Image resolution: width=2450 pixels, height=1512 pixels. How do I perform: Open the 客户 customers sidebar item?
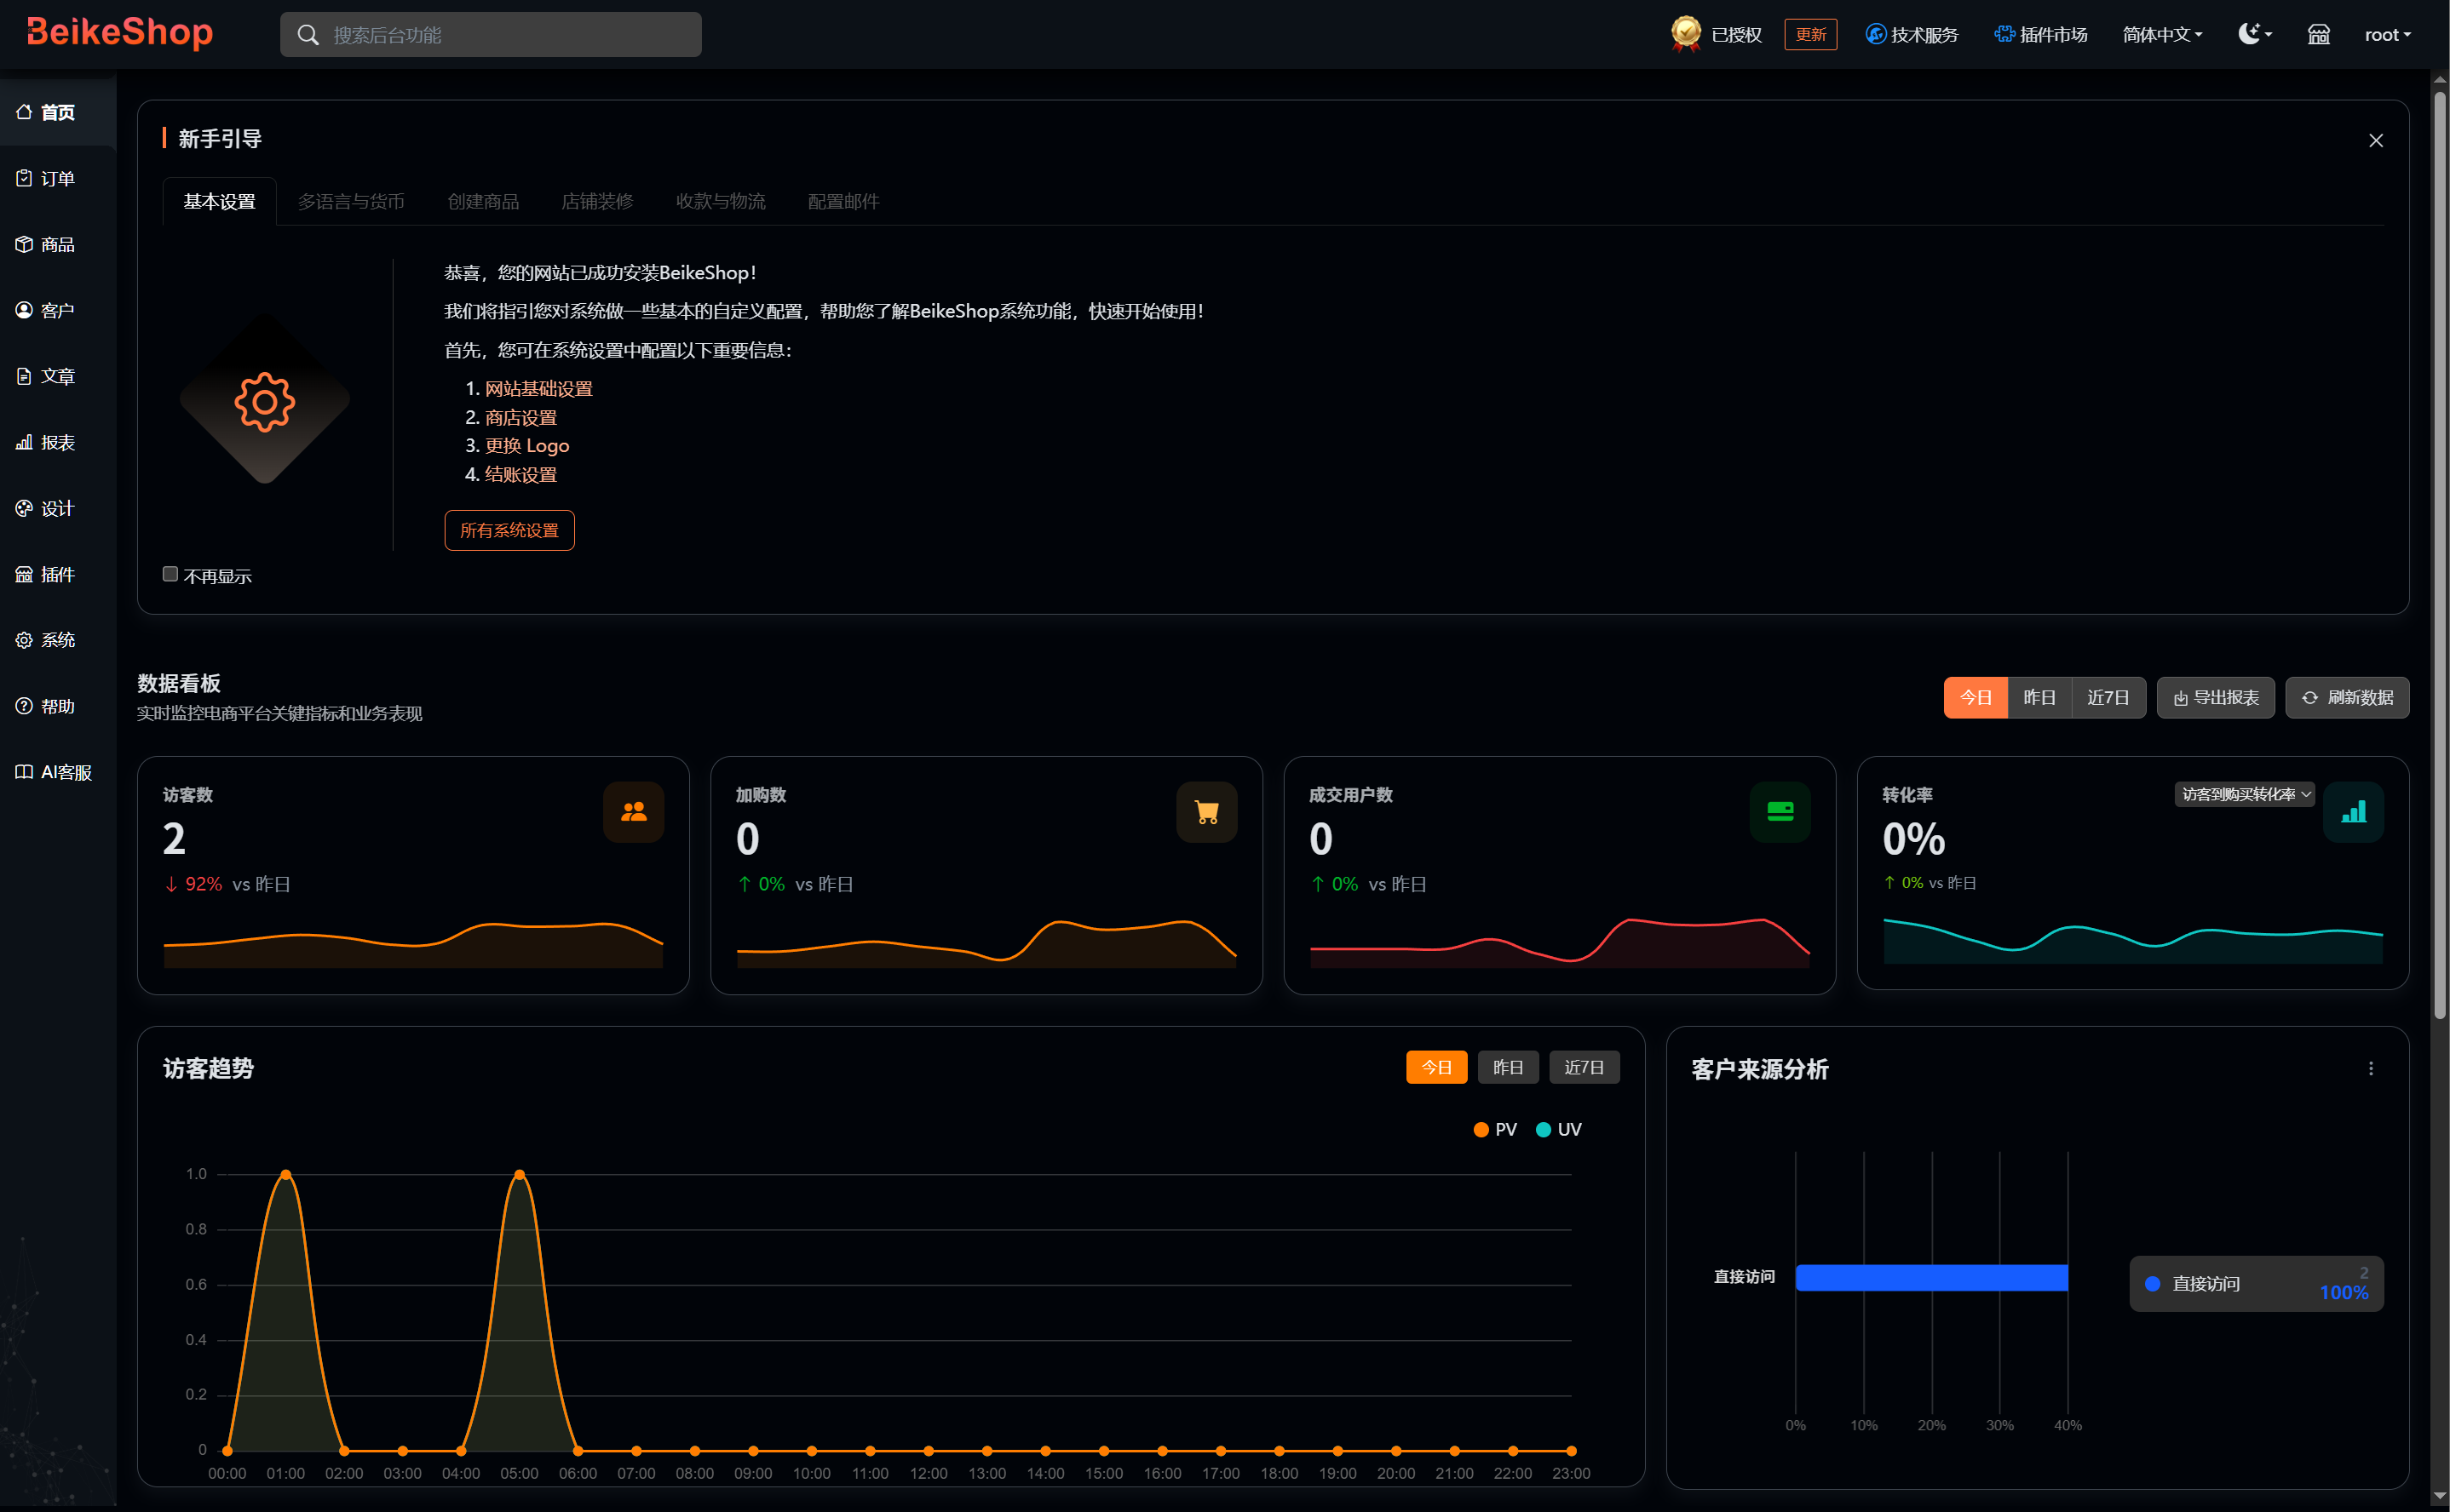pos(58,310)
